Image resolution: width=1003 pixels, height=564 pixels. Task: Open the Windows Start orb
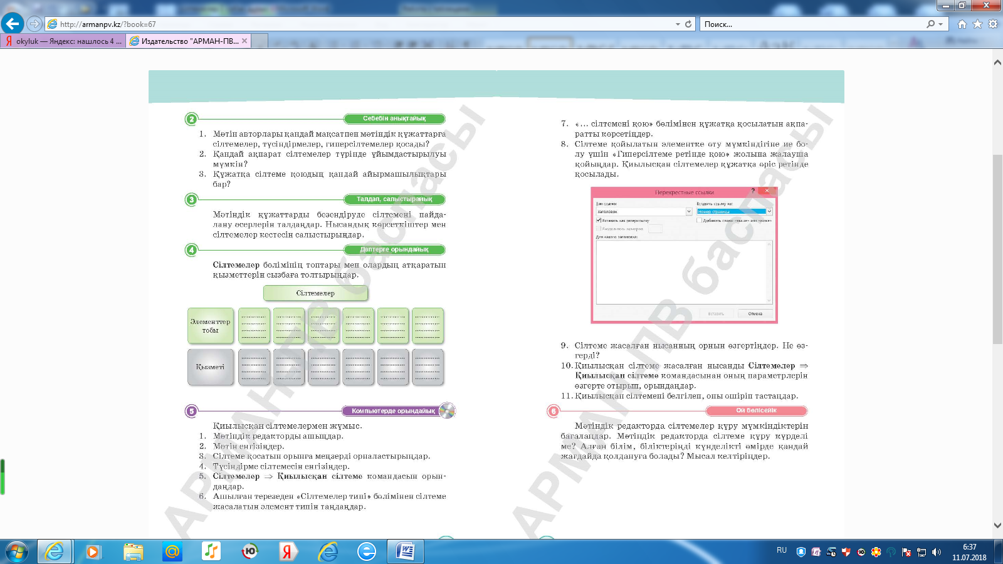tap(17, 551)
